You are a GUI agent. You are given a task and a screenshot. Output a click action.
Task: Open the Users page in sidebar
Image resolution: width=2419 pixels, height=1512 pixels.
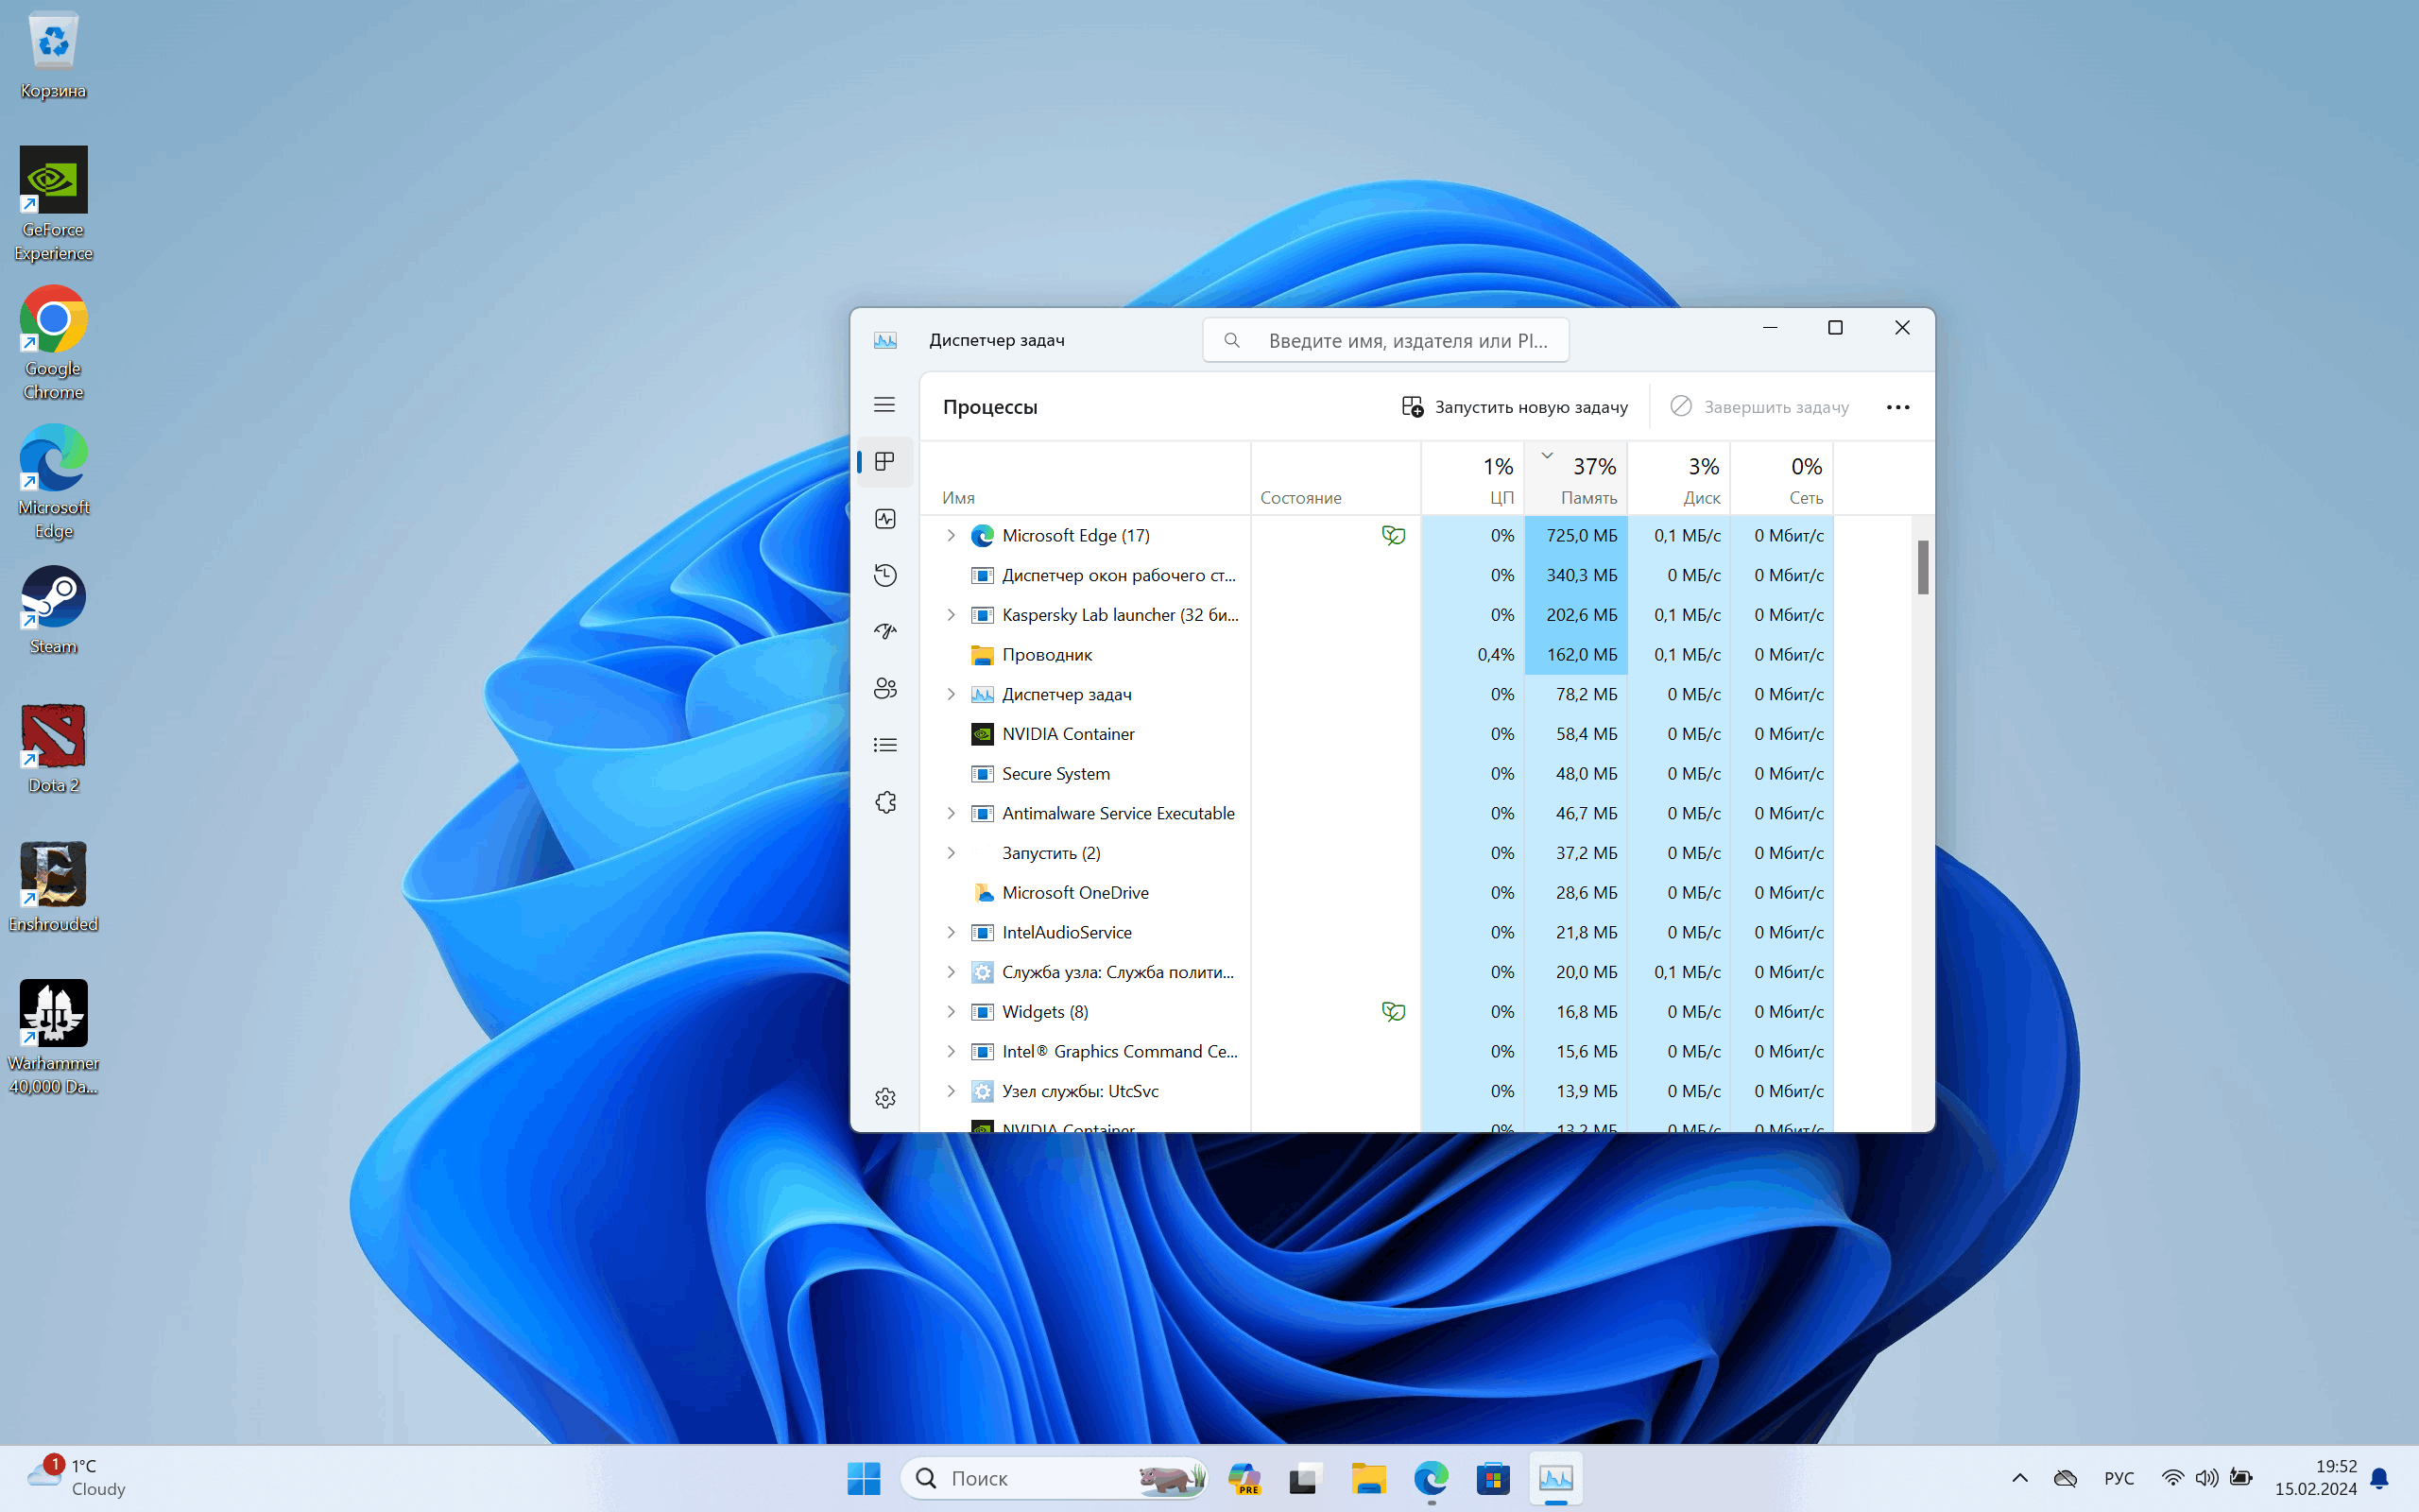884,688
